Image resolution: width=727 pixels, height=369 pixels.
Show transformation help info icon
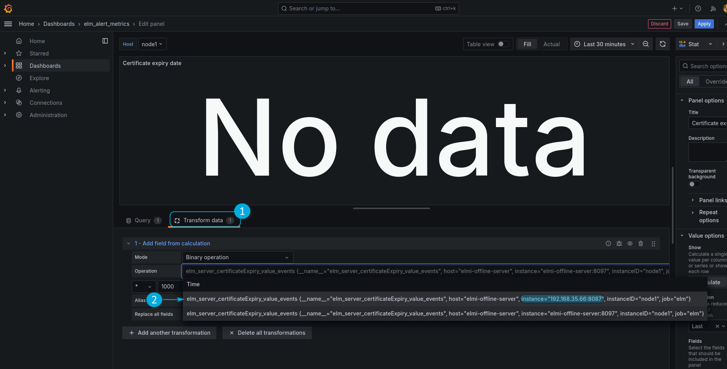608,243
